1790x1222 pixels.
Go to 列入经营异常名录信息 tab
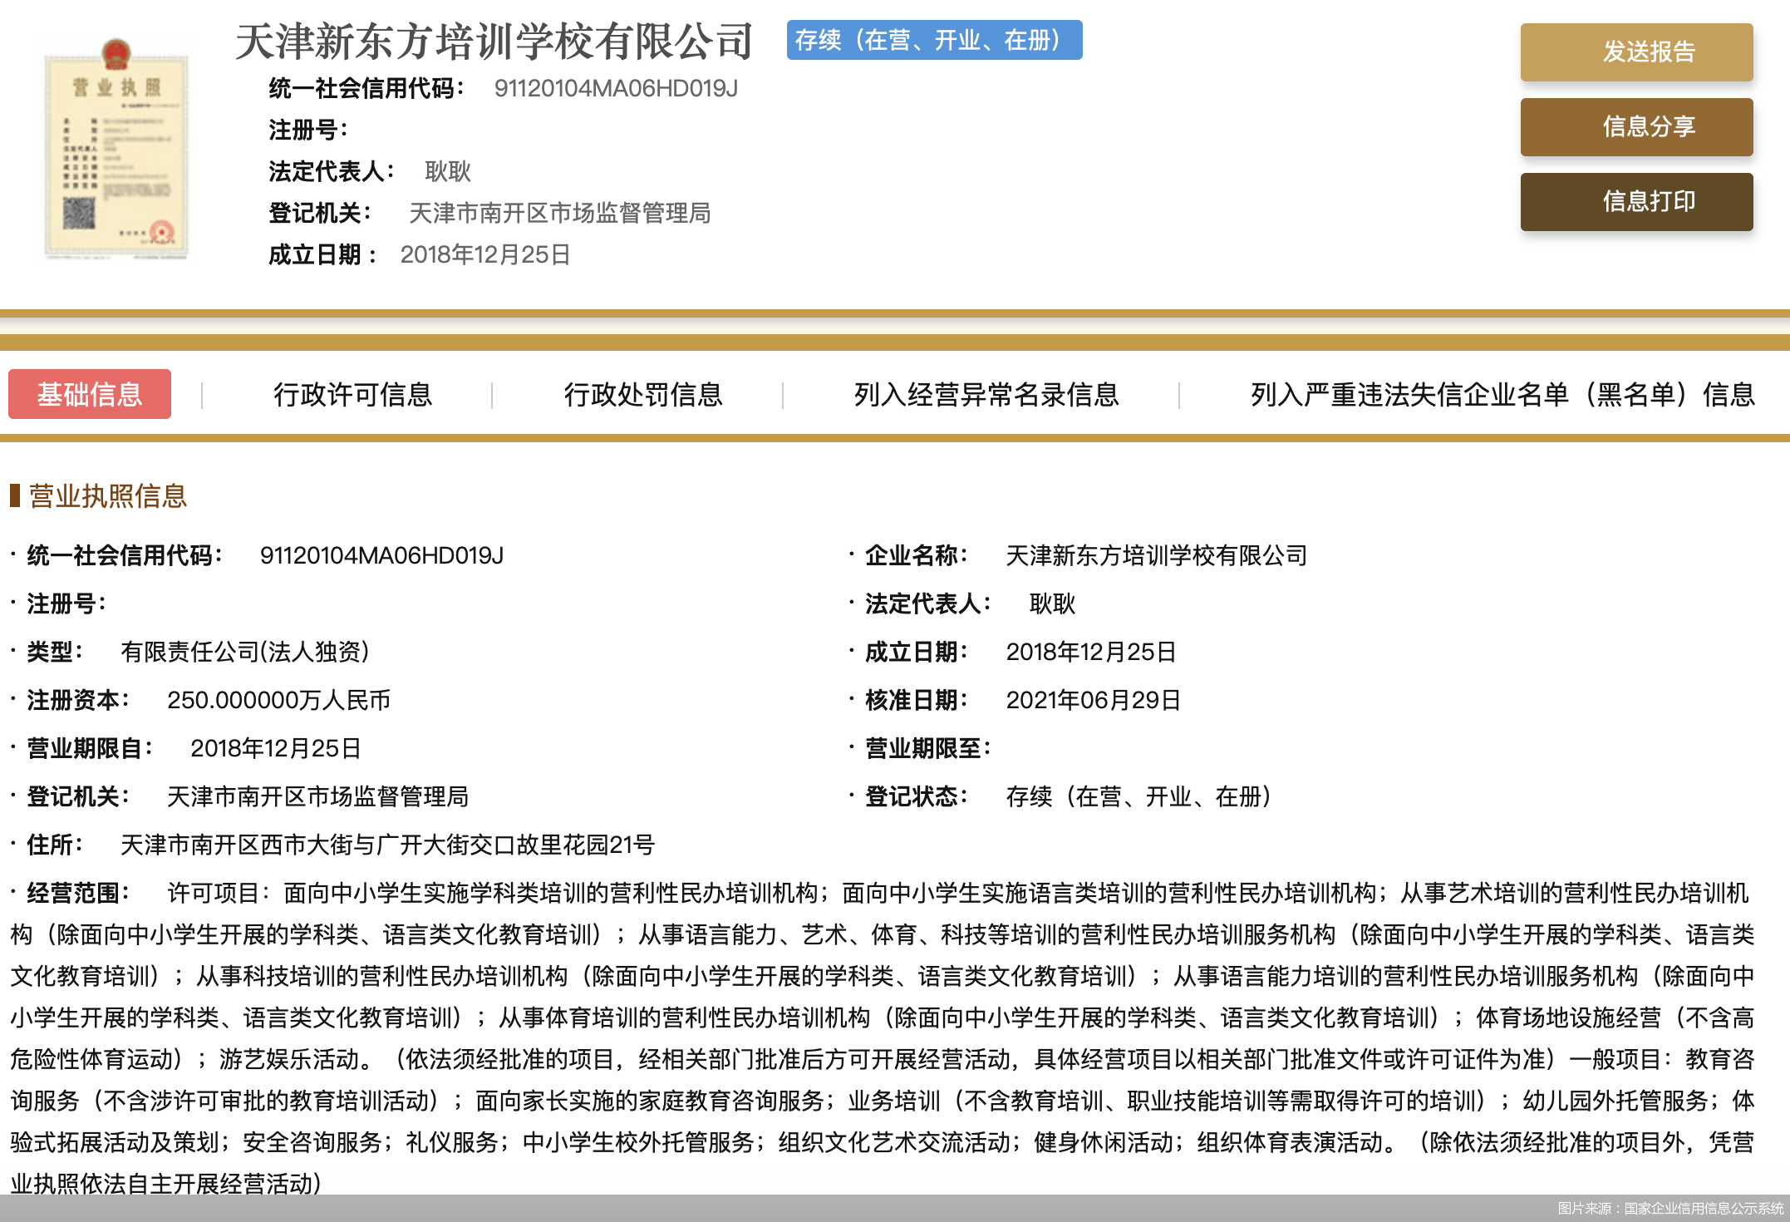pos(986,394)
